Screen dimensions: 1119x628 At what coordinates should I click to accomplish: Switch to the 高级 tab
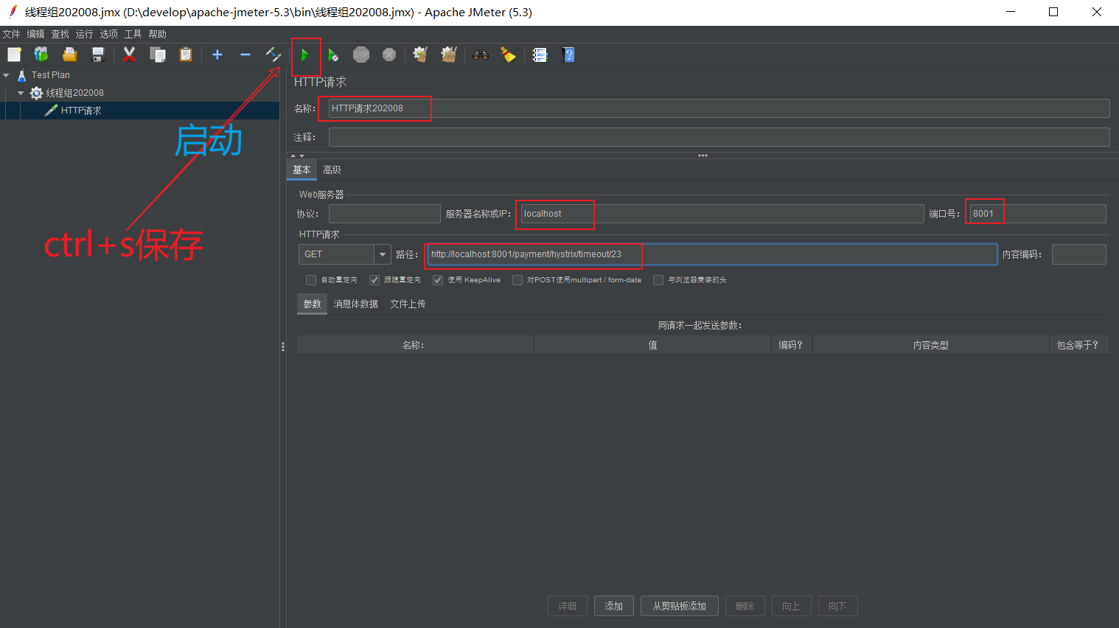pyautogui.click(x=332, y=170)
